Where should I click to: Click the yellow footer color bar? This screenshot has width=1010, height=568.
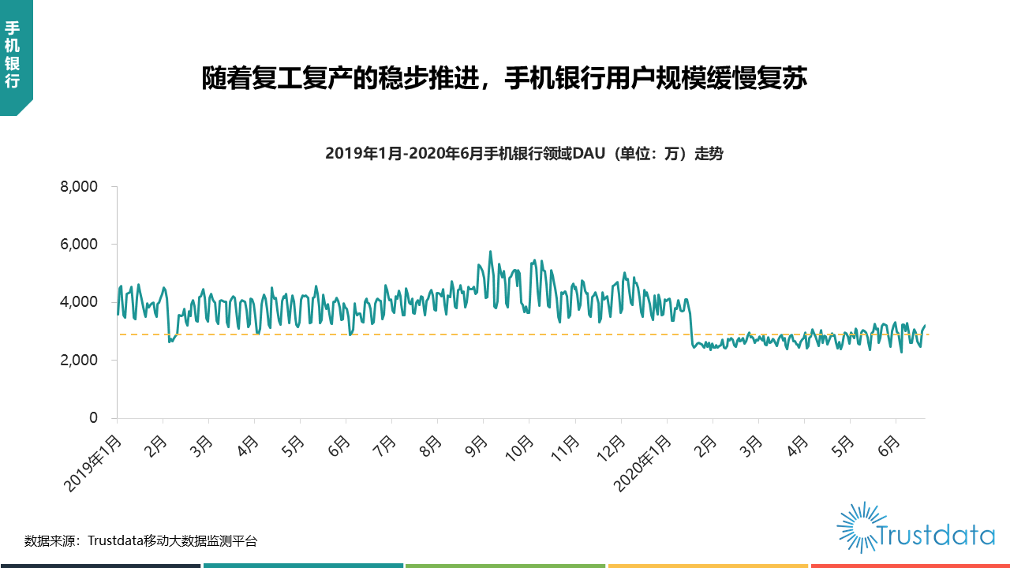coord(708,565)
